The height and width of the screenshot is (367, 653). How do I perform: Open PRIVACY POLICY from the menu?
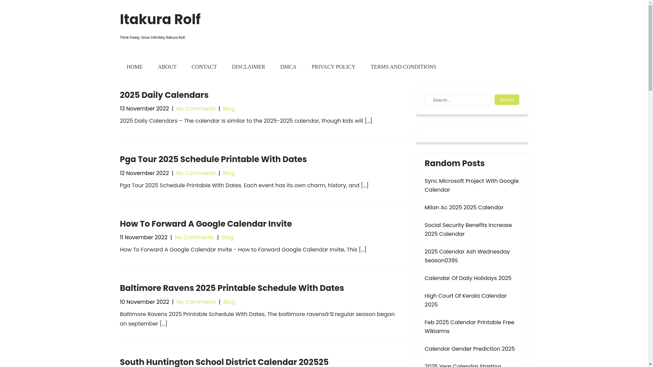coord(333,67)
